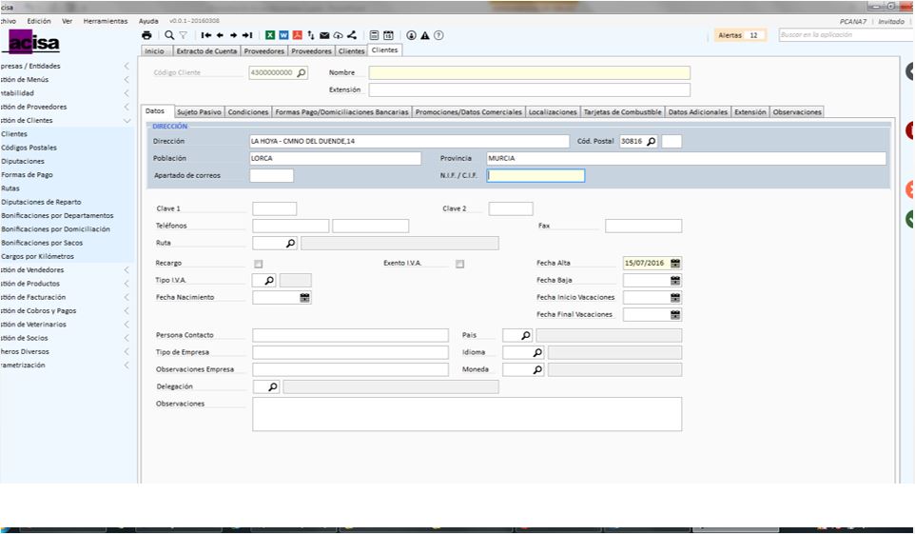915x534 pixels.
Task: Tick the Recargo checkbox
Action: [259, 264]
